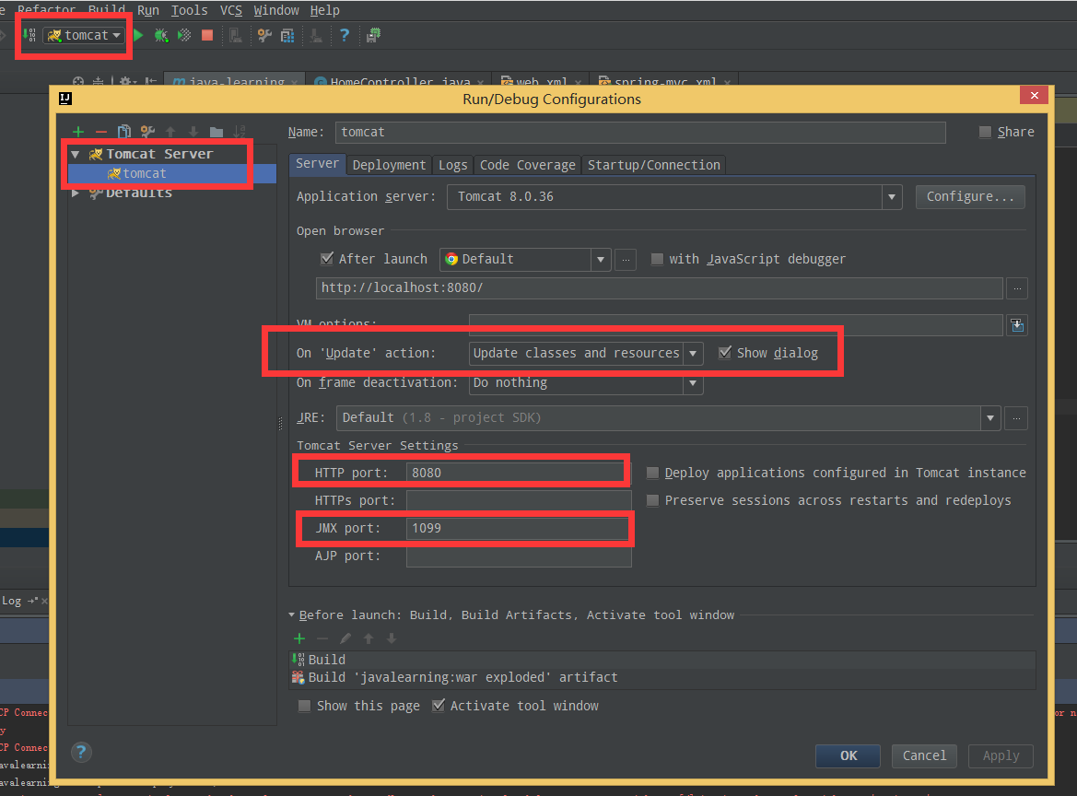
Task: Uncheck the After launch checkbox
Action: coord(327,259)
